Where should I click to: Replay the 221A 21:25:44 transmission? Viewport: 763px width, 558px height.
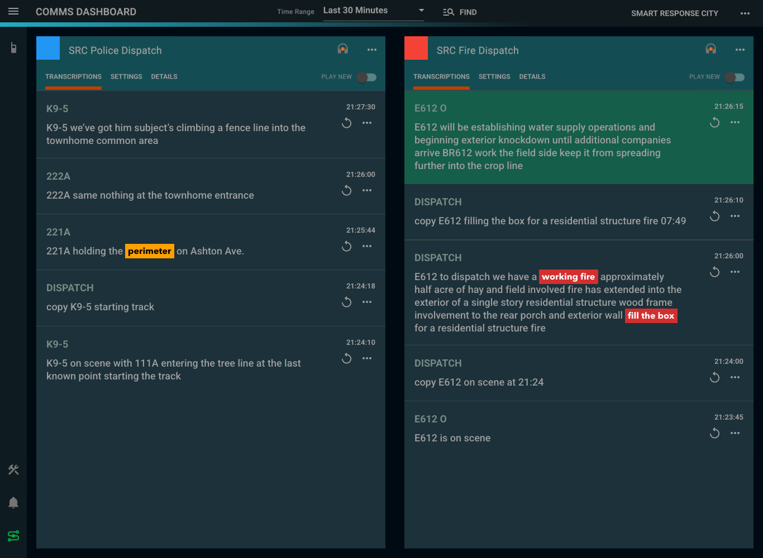(x=347, y=246)
